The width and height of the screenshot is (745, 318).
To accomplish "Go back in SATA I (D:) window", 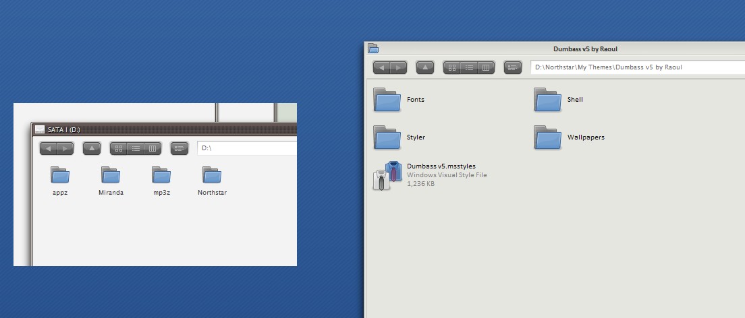I will [48, 149].
